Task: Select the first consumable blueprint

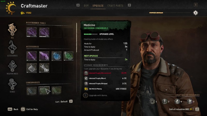Action: 32,91
